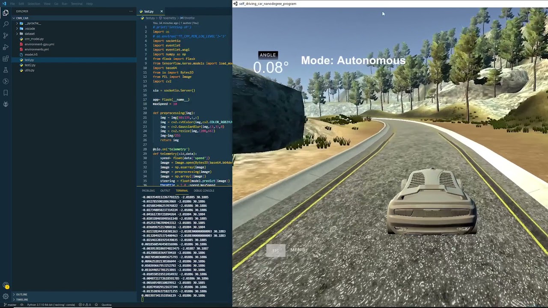Open the Selection menu
The width and height of the screenshot is (548, 308).
34,3
